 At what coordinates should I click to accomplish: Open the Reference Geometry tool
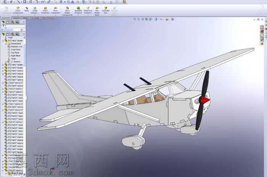(x=88, y=10)
